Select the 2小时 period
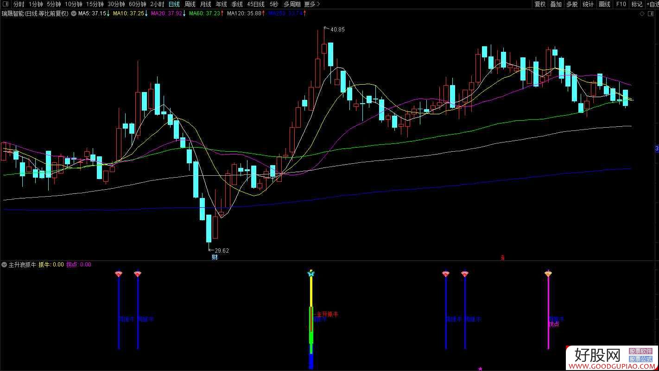This screenshot has width=659, height=371. [157, 4]
